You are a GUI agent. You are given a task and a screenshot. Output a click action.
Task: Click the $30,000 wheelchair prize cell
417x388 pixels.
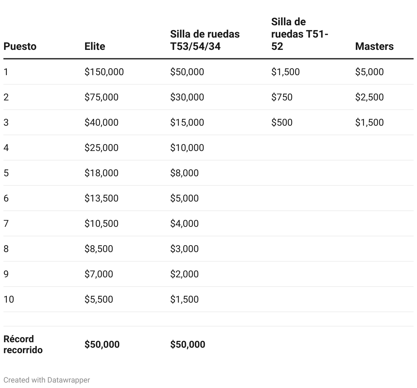click(x=187, y=97)
